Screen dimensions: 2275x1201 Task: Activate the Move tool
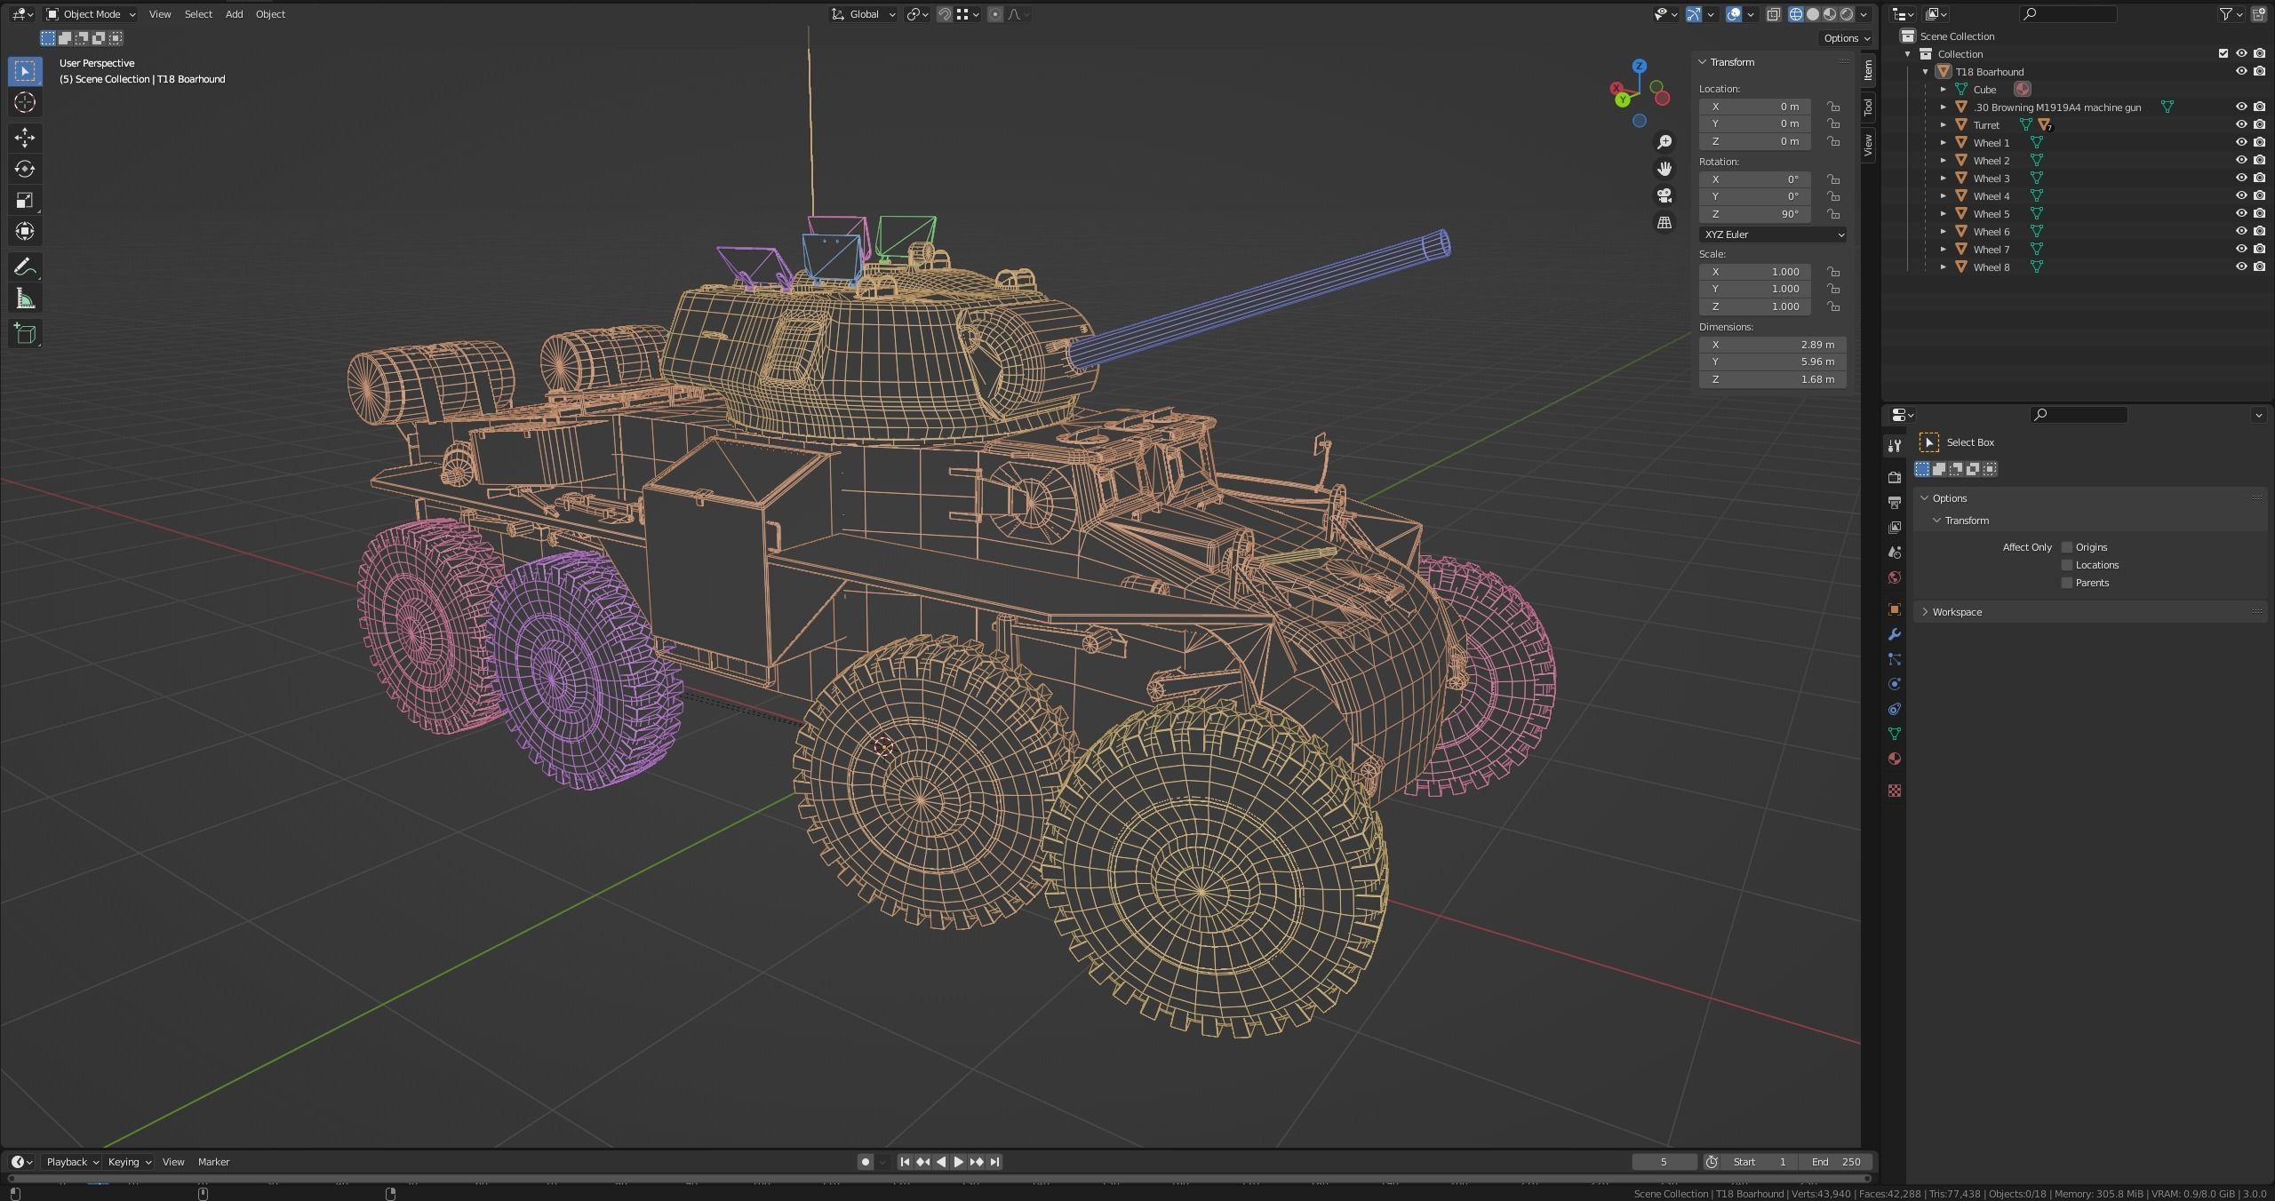(x=25, y=137)
